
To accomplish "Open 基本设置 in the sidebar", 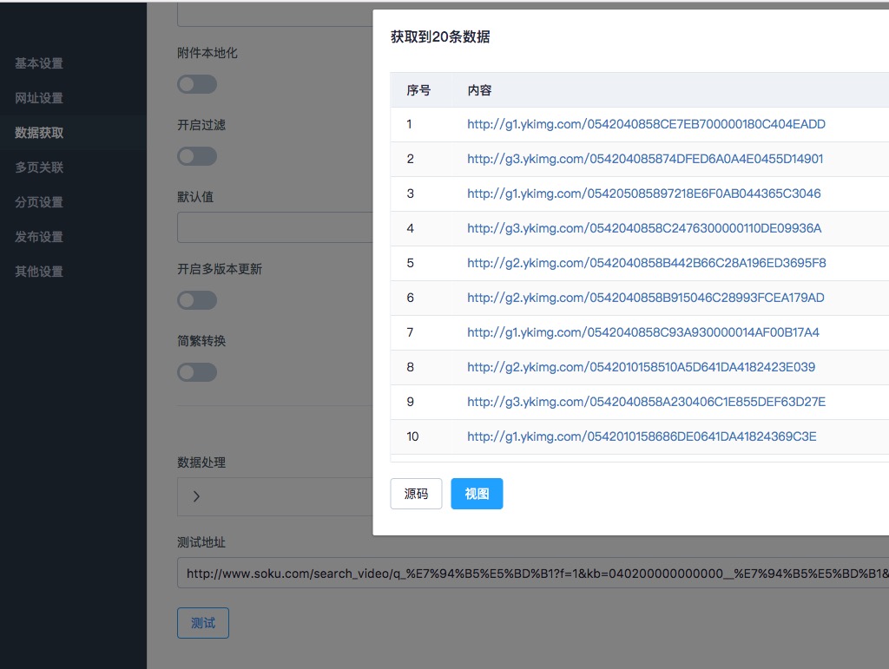I will [39, 63].
